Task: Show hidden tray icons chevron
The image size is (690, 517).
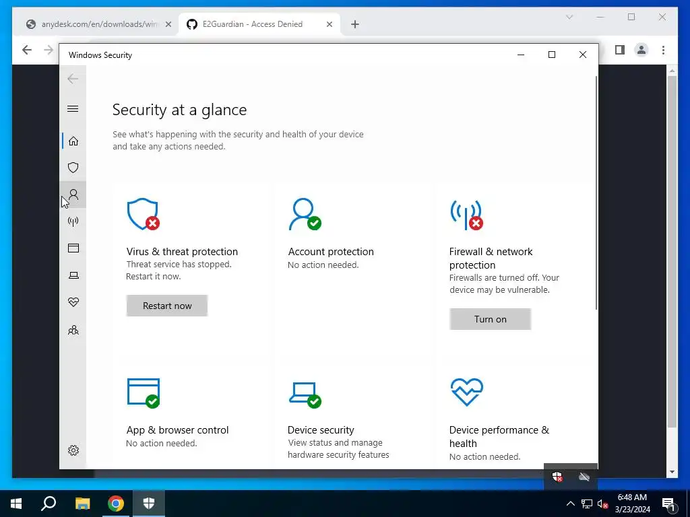Action: click(x=570, y=504)
